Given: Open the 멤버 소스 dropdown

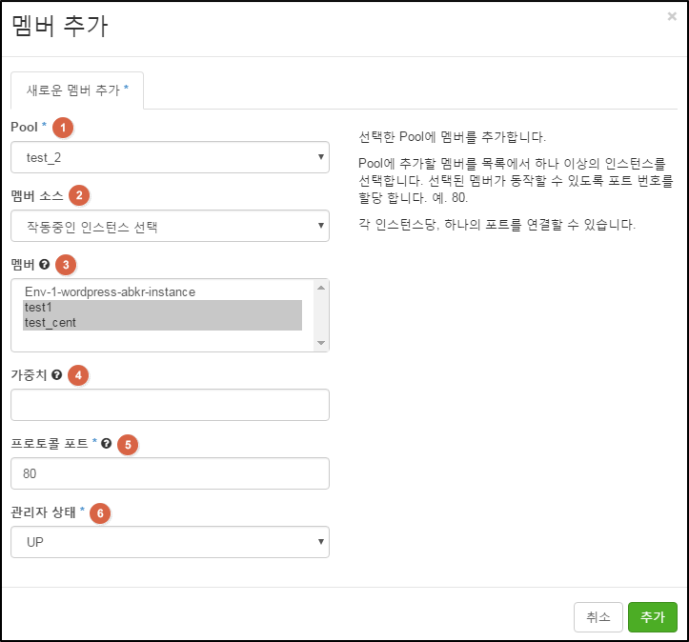Looking at the screenshot, I should tap(170, 226).
